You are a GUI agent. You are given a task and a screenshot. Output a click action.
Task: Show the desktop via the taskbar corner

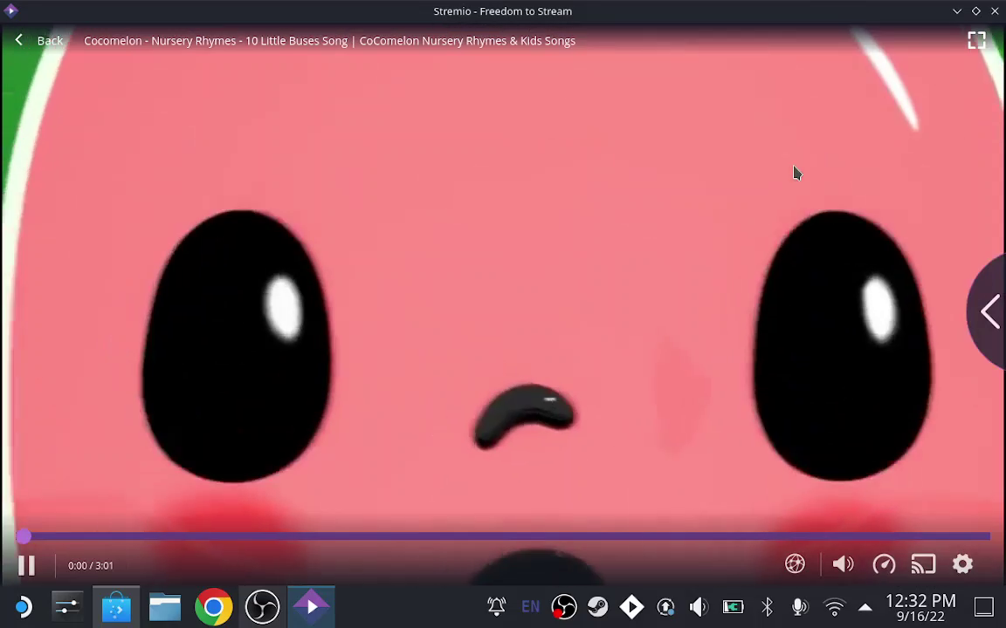pyautogui.click(x=984, y=606)
